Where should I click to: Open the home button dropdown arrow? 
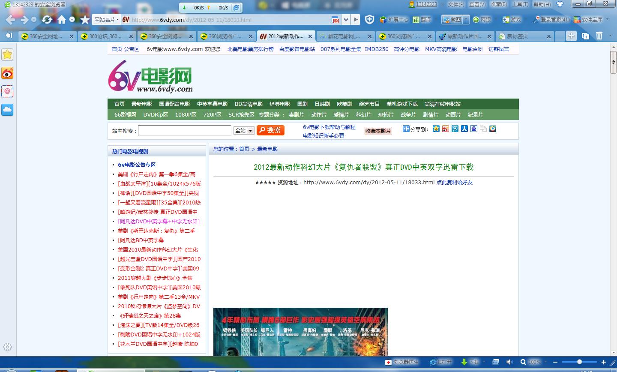tap(72, 20)
